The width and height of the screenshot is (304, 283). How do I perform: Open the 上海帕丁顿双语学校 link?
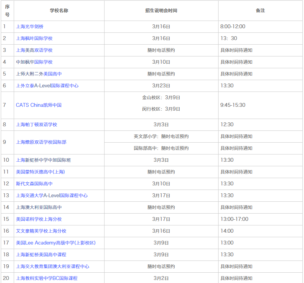(x=37, y=124)
